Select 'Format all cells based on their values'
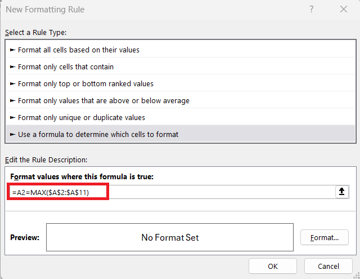360x279 pixels. tap(181, 50)
